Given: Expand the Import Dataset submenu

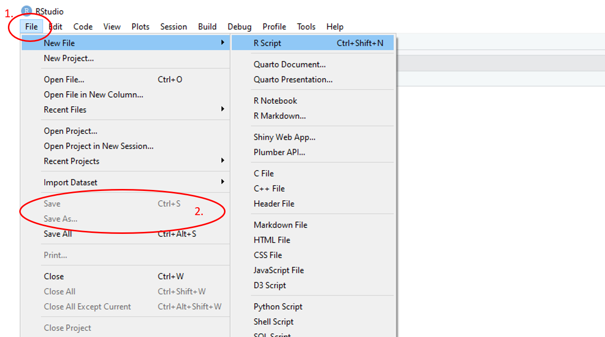Looking at the screenshot, I should tap(126, 183).
